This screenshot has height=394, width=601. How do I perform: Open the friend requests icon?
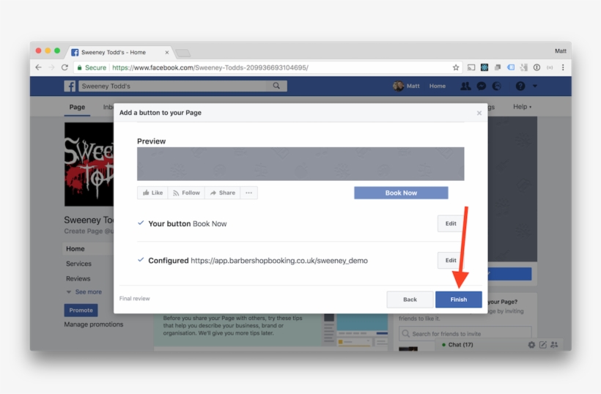click(x=465, y=86)
